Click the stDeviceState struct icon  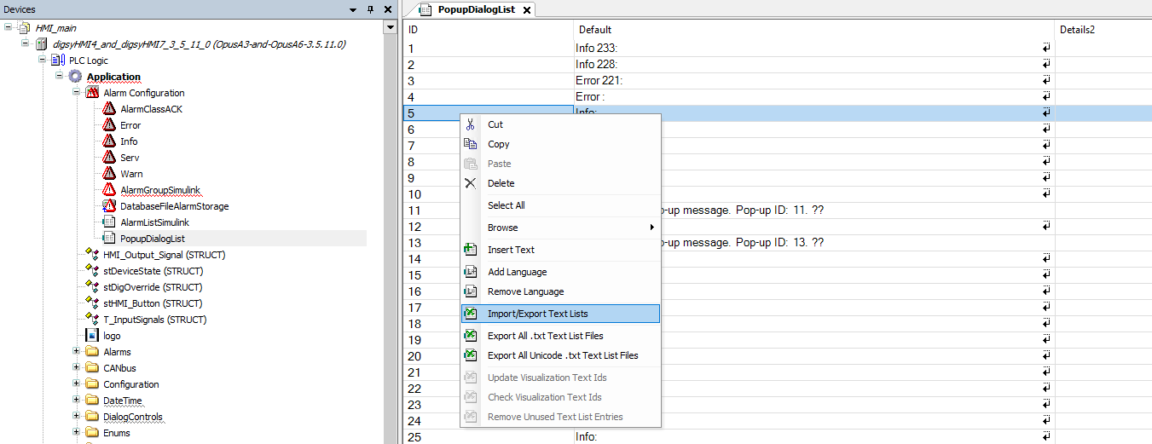click(x=92, y=271)
